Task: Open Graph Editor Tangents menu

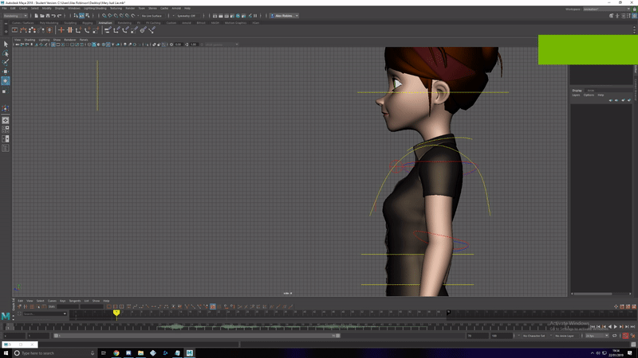Action: [75, 301]
